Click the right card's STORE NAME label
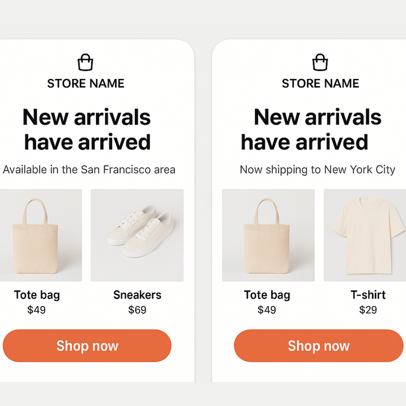Viewport: 406px width, 406px height. click(320, 83)
